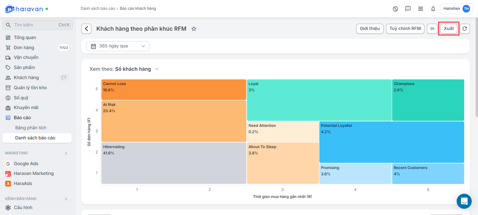478x215 pixels.
Task: Select Bảng phân tích submenu item
Action: [31, 128]
